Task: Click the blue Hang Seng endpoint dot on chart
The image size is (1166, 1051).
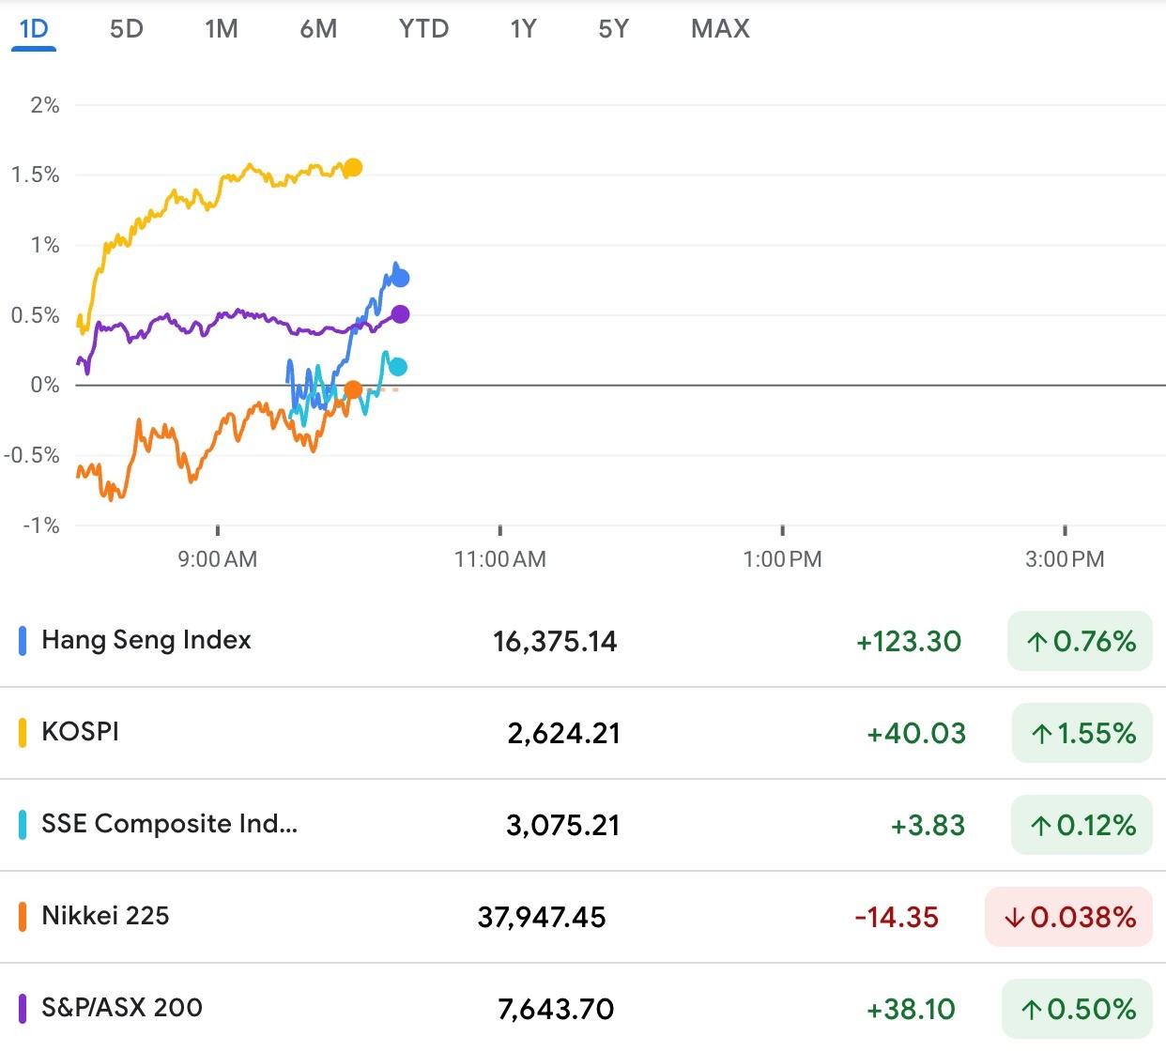Action: pos(401,278)
